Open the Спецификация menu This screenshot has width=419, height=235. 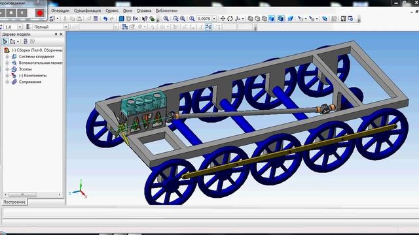(87, 10)
